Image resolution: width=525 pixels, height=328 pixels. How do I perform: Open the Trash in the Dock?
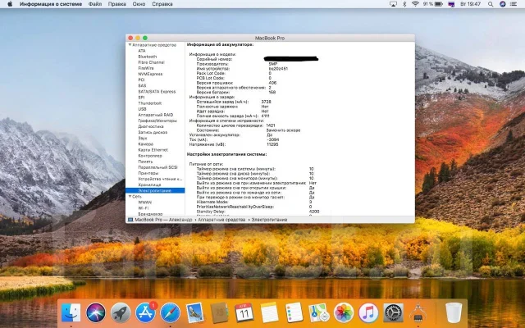tap(454, 312)
